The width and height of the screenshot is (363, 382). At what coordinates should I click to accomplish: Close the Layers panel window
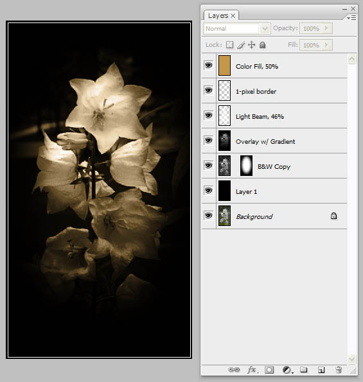coord(353,9)
